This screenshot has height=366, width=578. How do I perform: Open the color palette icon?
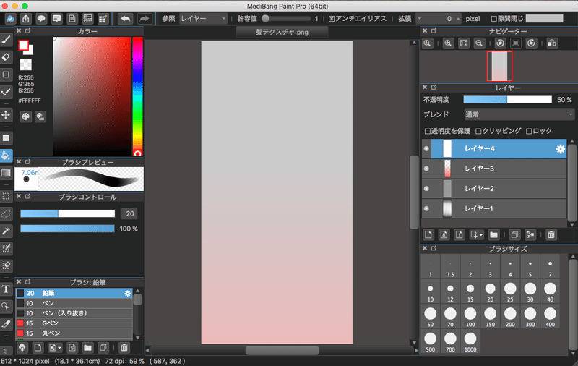(x=26, y=116)
